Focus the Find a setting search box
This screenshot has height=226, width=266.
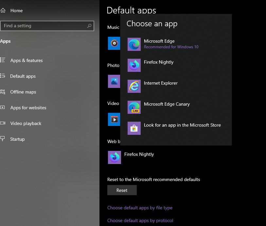click(47, 26)
